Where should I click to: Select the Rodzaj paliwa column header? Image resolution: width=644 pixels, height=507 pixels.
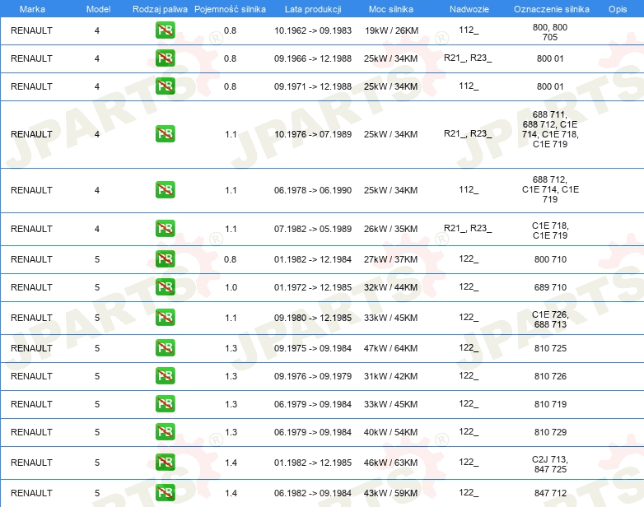160,9
